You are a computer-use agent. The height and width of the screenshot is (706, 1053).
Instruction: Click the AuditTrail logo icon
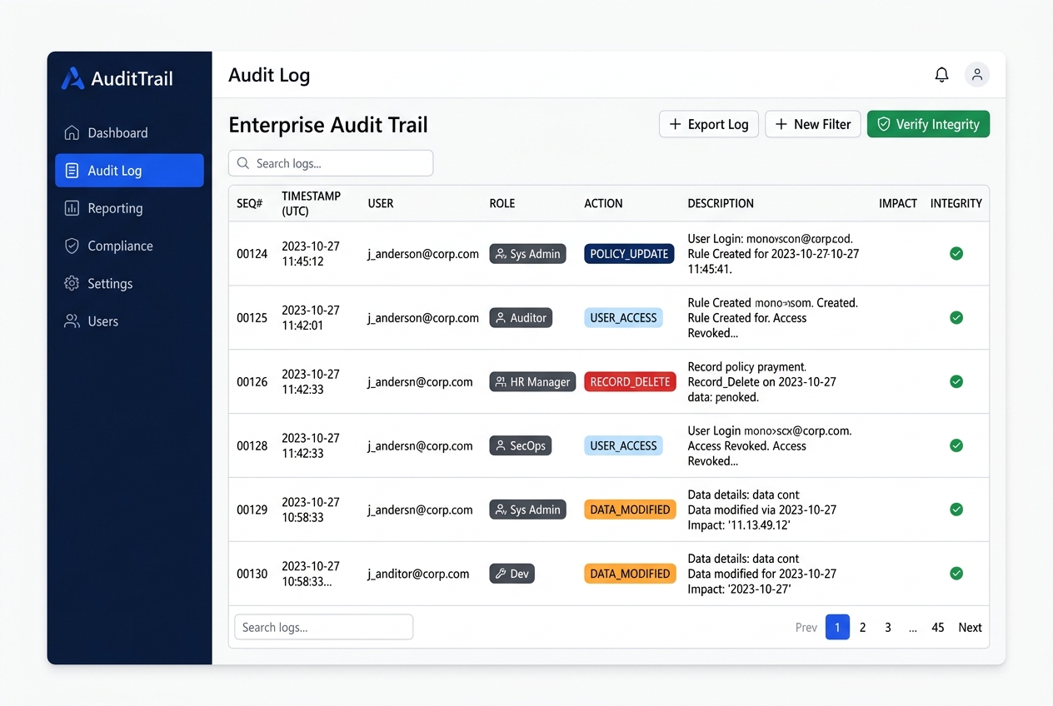tap(72, 78)
